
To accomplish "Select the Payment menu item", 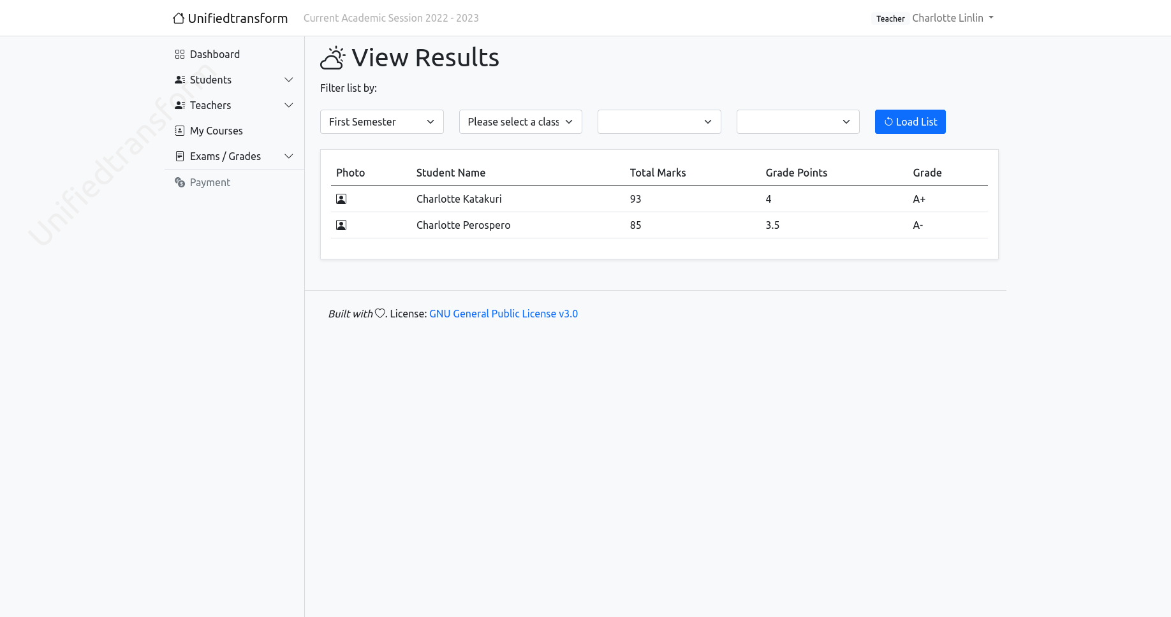I will click(x=234, y=182).
